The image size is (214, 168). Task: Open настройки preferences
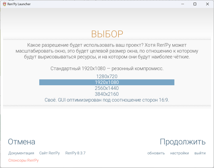[179, 153]
